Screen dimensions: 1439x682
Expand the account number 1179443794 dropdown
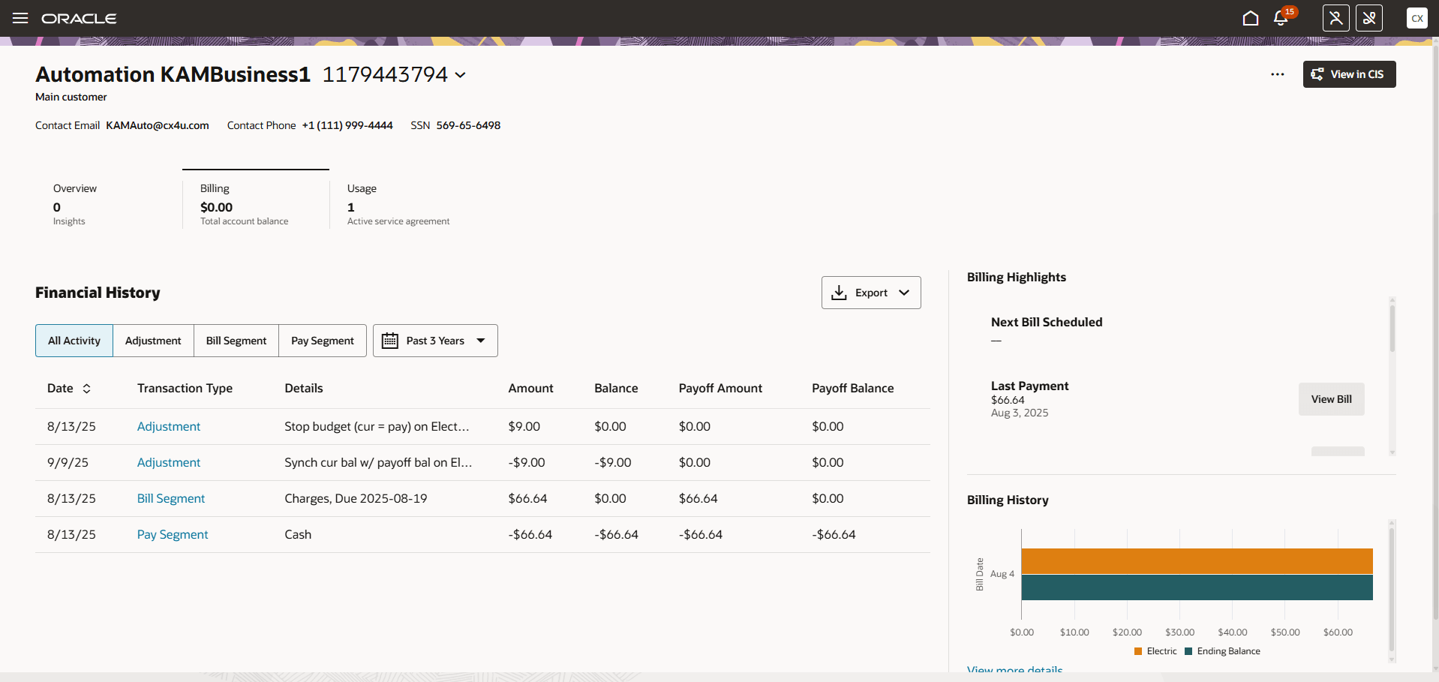click(x=460, y=74)
